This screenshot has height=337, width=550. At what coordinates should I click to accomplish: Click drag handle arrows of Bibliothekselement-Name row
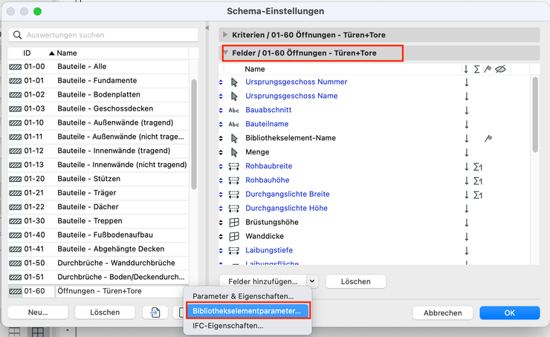(221, 138)
